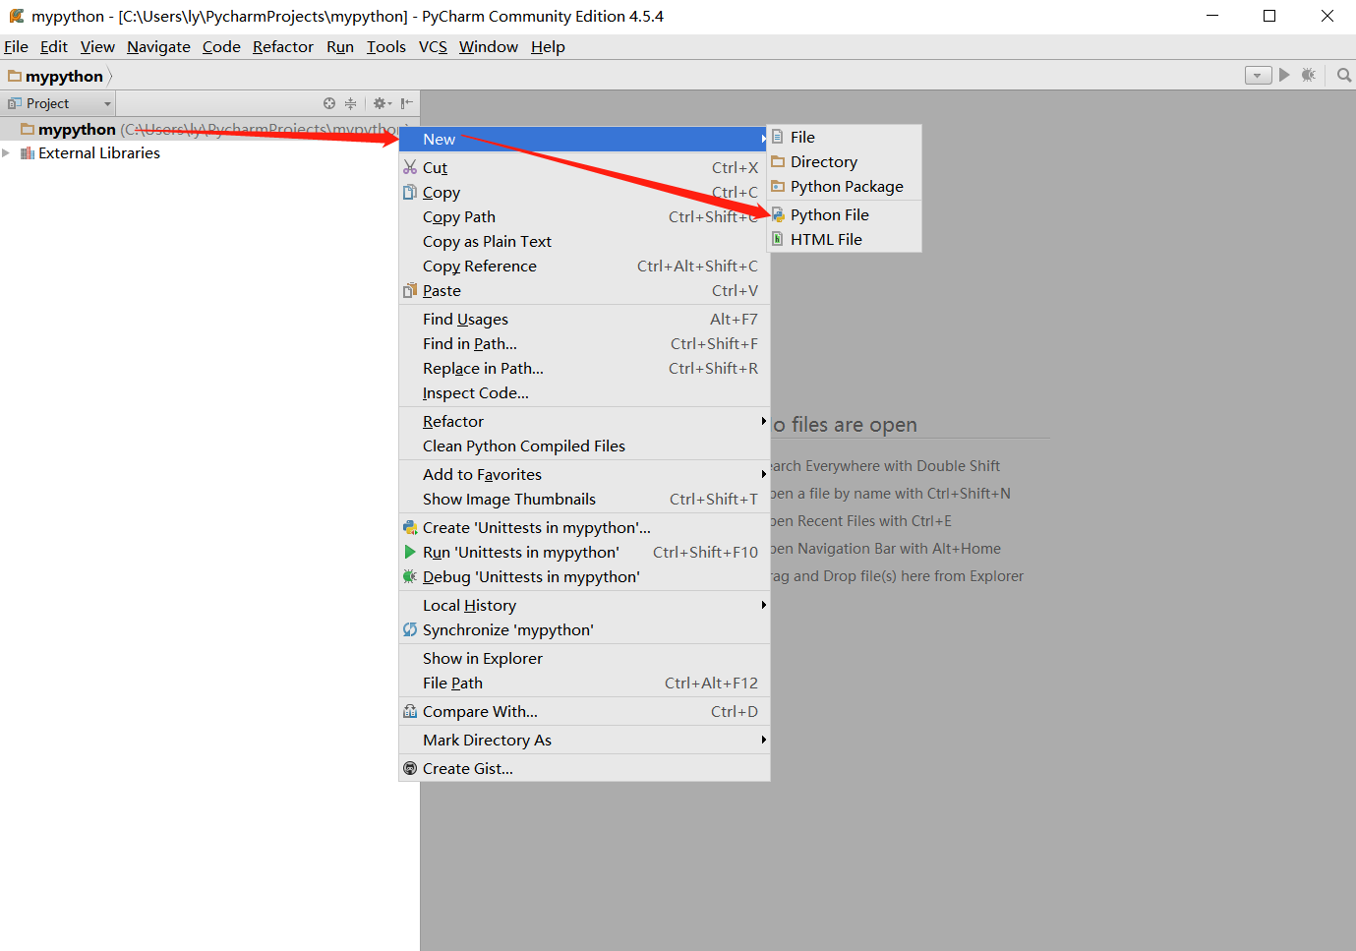
Task: Expand the Add to Favorites submenu
Action: [x=584, y=474]
